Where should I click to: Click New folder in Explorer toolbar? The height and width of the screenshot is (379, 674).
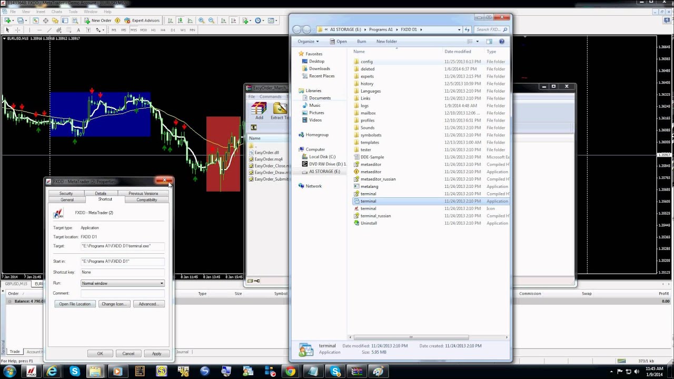[x=386, y=41]
